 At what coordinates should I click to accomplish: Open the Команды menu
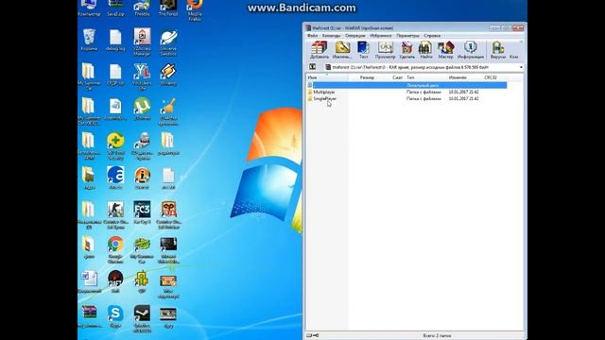tap(331, 36)
